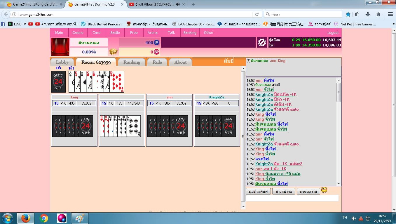The width and height of the screenshot is (396, 224).
Task: Click the ลบที่จะพิมพ์ button
Action: (x=258, y=192)
